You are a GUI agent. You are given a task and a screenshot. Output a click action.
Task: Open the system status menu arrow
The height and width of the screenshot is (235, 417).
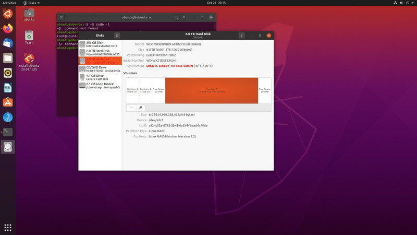pyautogui.click(x=413, y=3)
